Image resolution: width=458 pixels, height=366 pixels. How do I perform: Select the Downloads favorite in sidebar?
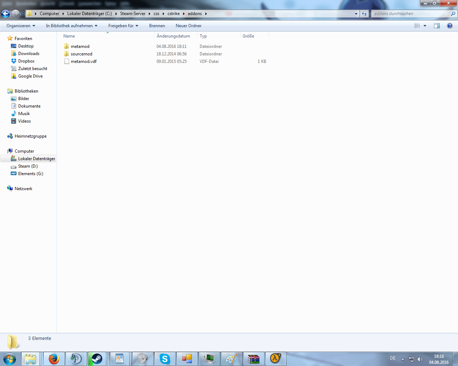(x=29, y=54)
